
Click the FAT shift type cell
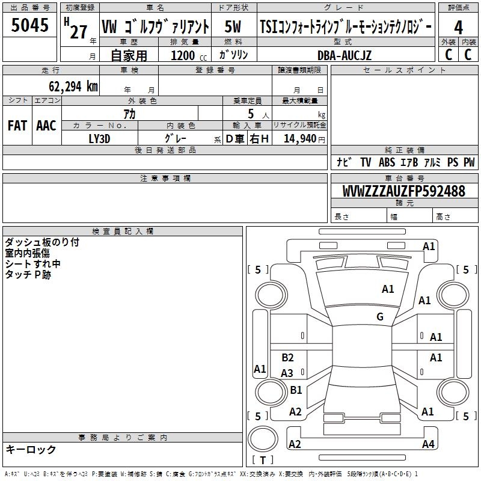17,126
